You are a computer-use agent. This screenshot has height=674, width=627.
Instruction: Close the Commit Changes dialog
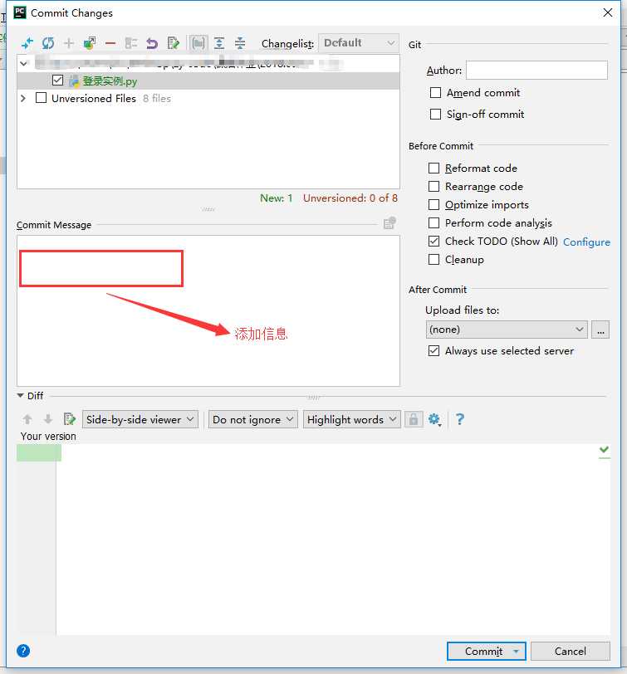click(608, 12)
